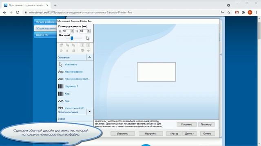
Task: Click the document height (В) input field
Action: tap(83, 31)
